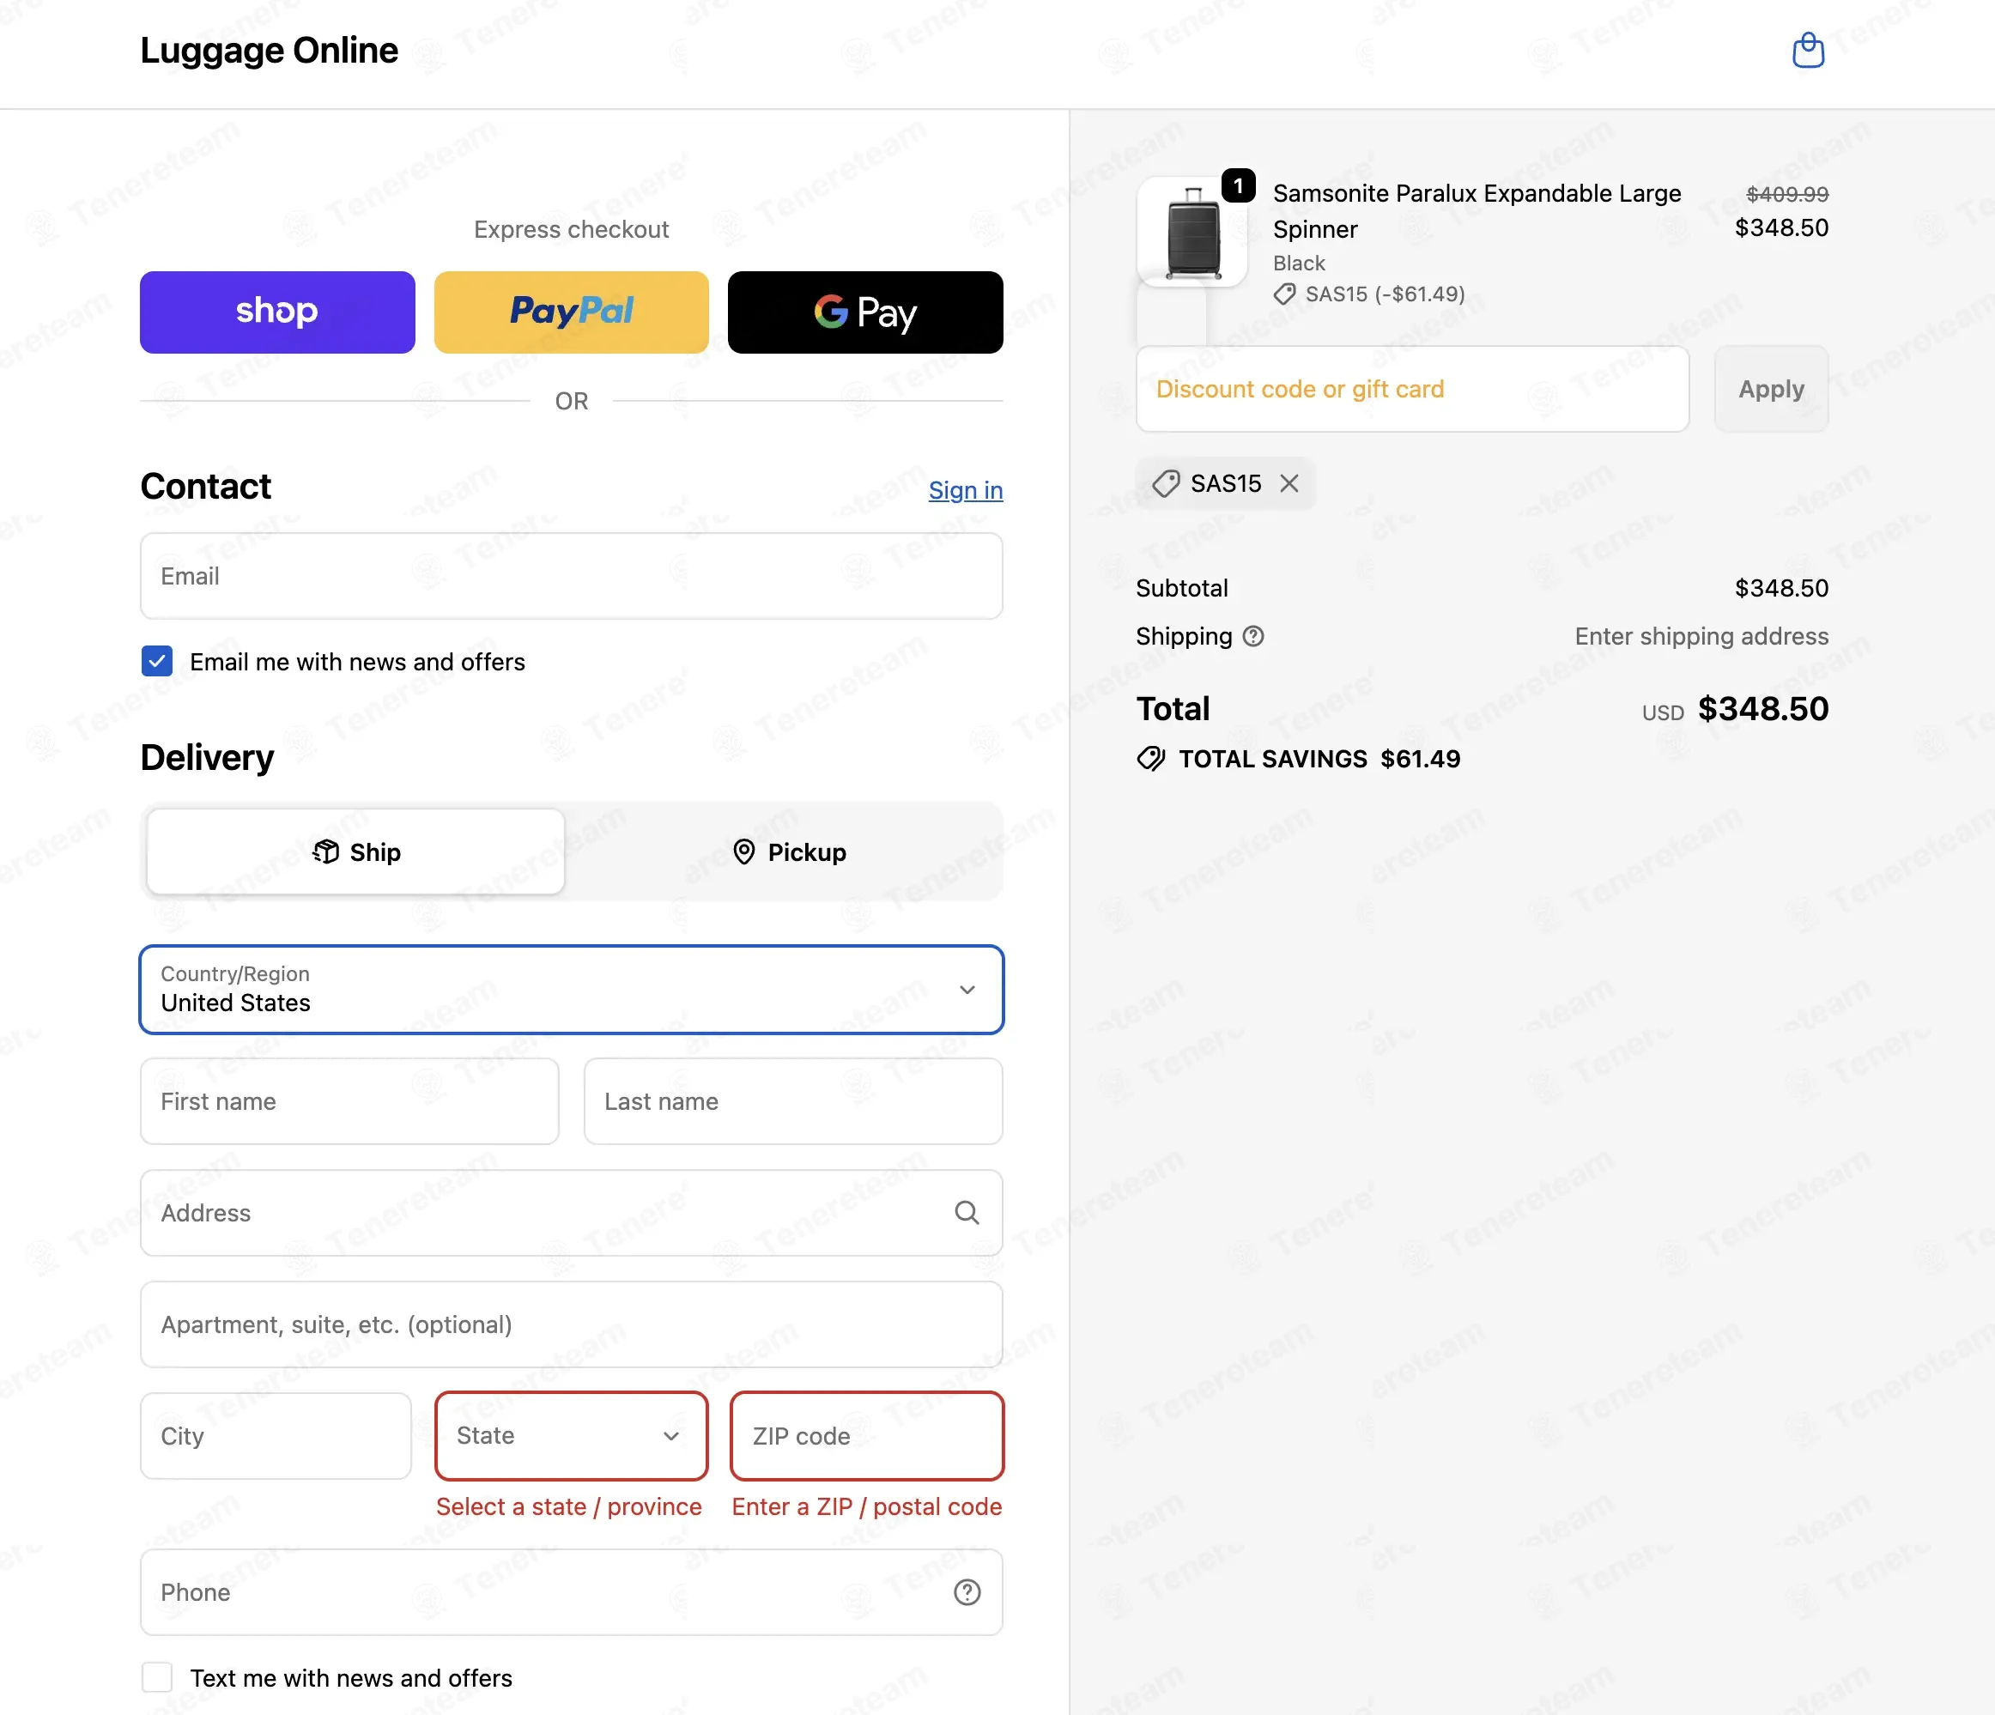Click the Ship package icon
Screen dimensions: 1995x1715
click(325, 852)
